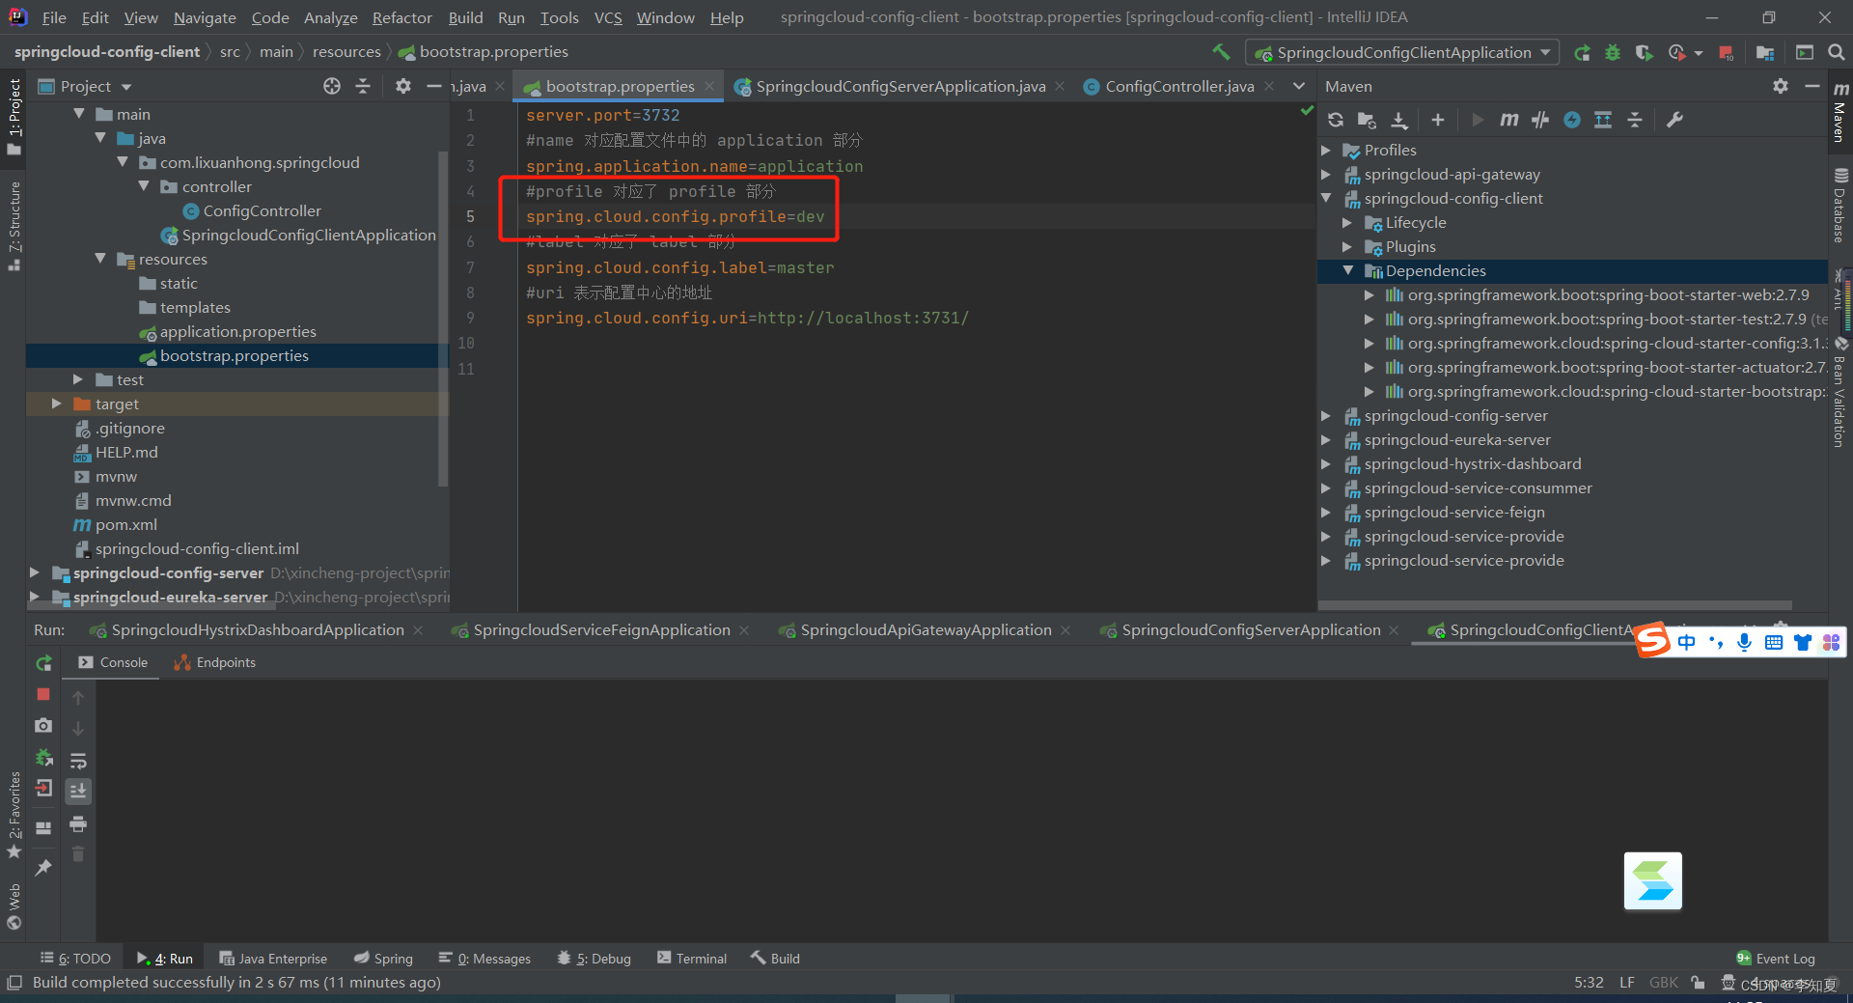Switch to ConfigController.java editor tab
1853x1003 pixels.
(1179, 86)
